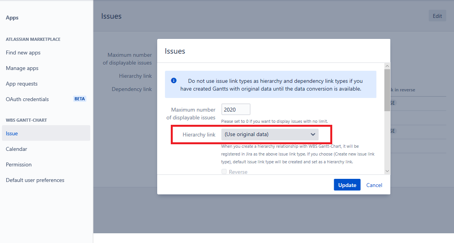Open Default user preferences
454x243 pixels.
(x=35, y=180)
